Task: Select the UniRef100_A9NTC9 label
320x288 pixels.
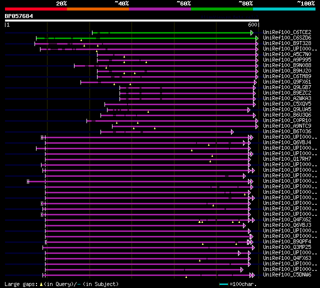Action: pyautogui.click(x=287, y=126)
